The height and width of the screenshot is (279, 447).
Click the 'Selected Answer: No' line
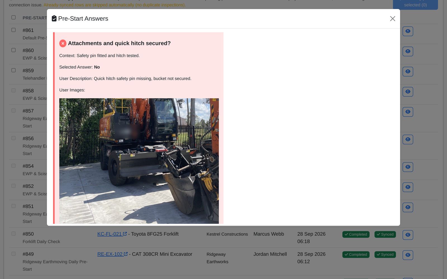[79, 67]
